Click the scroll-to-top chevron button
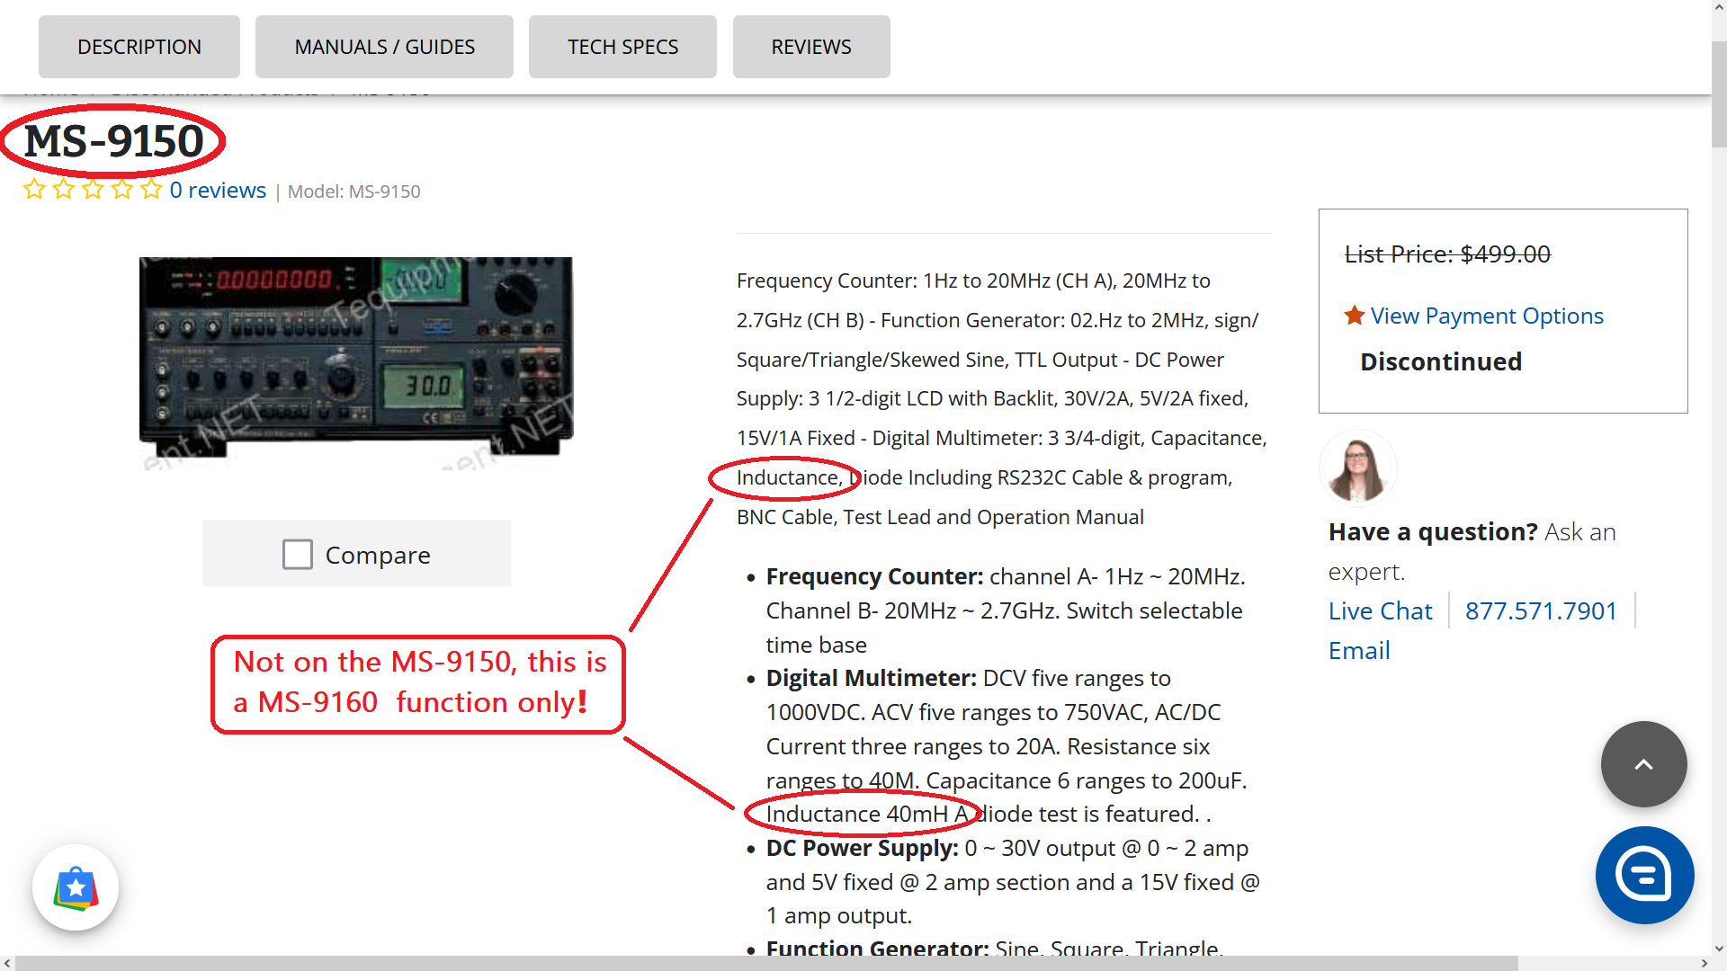Screen dimensions: 1727x971 [1643, 764]
